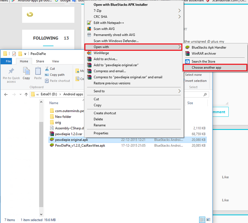
Task: Click the Properties quick access toolbar checkmark icon
Action: click(x=14, y=54)
